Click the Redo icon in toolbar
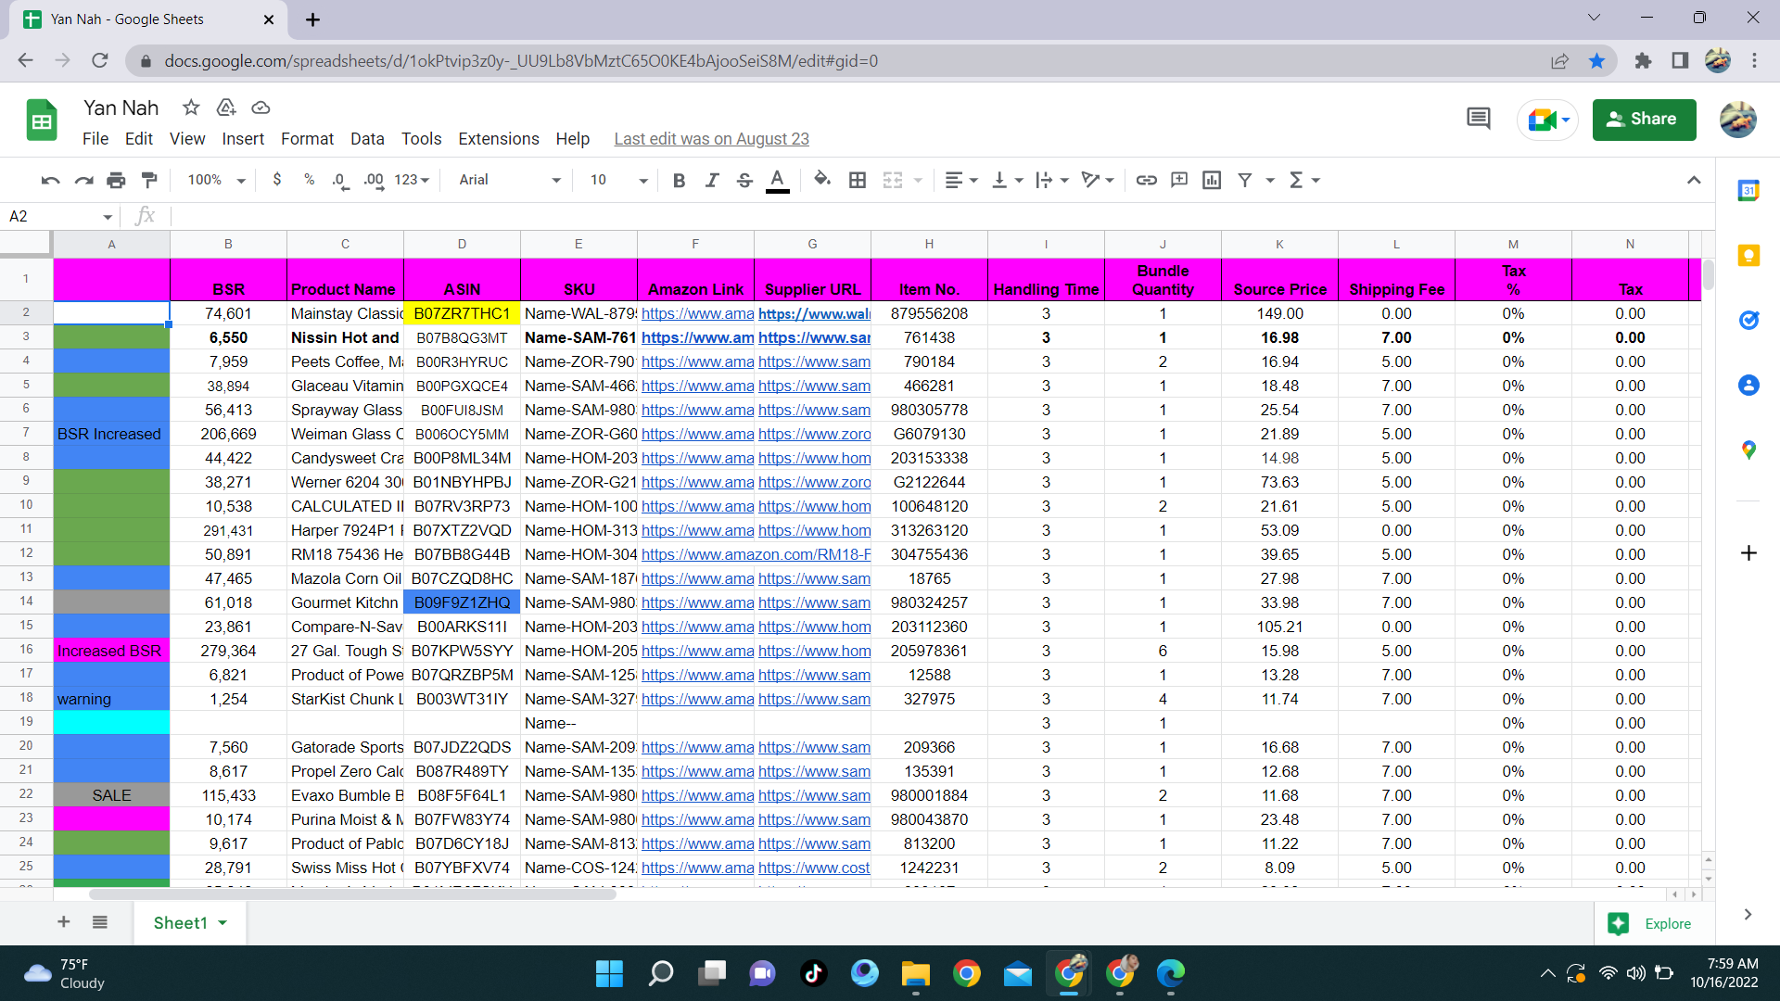 click(83, 180)
